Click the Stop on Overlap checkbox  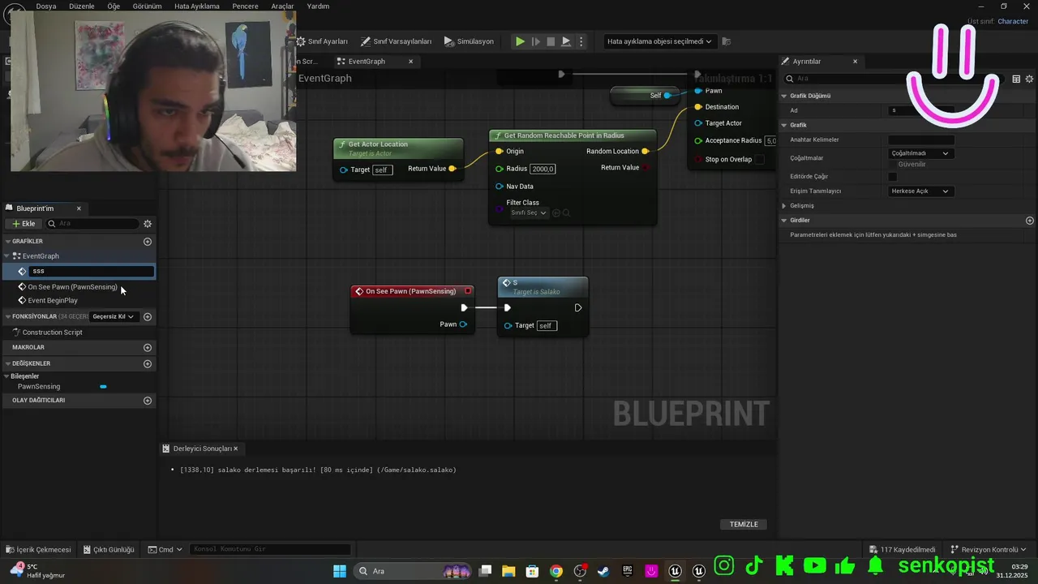pyautogui.click(x=760, y=160)
